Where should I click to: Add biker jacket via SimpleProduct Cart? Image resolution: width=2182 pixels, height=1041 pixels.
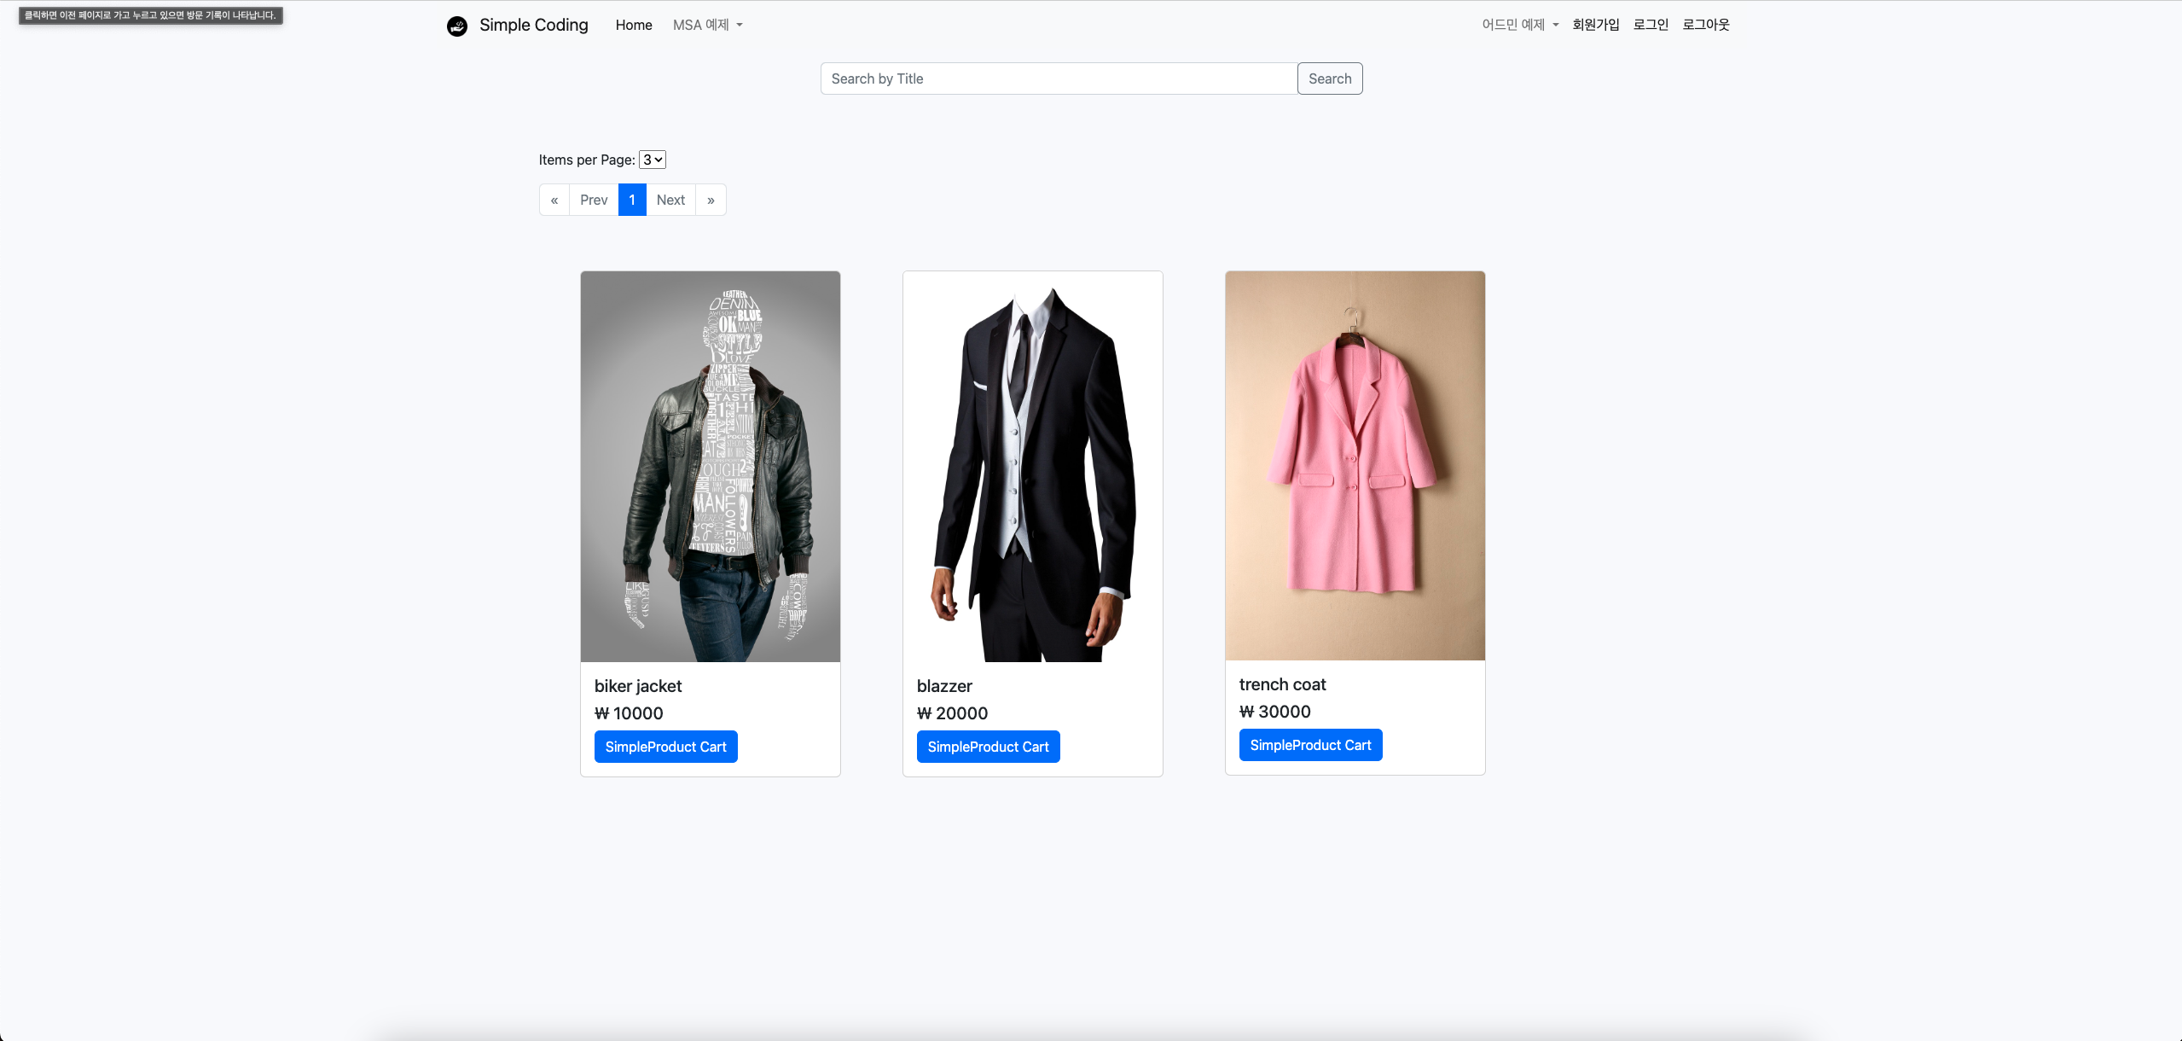(665, 747)
